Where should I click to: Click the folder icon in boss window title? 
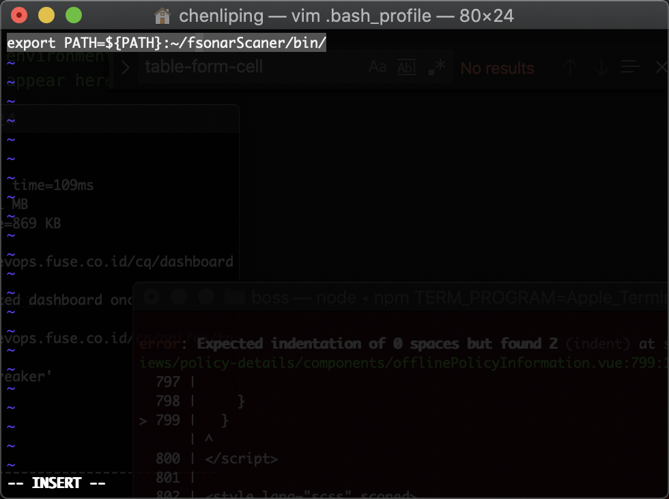point(234,297)
